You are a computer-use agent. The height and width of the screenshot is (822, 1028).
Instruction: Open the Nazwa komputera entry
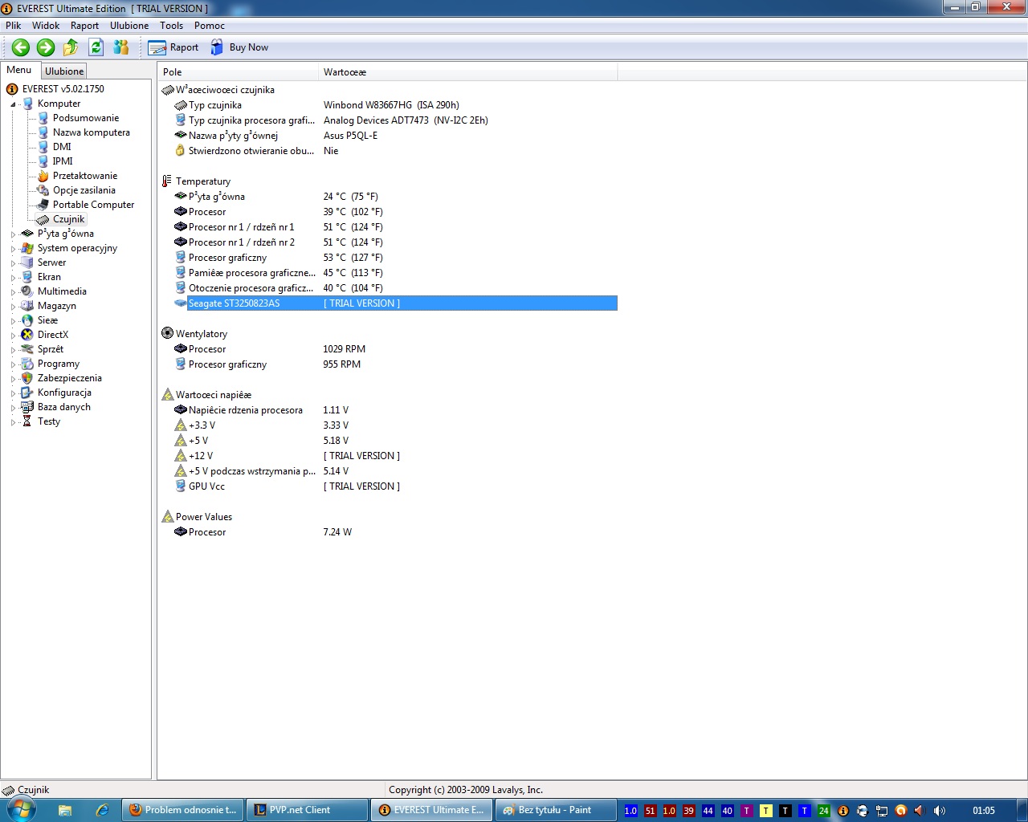pyautogui.click(x=91, y=132)
